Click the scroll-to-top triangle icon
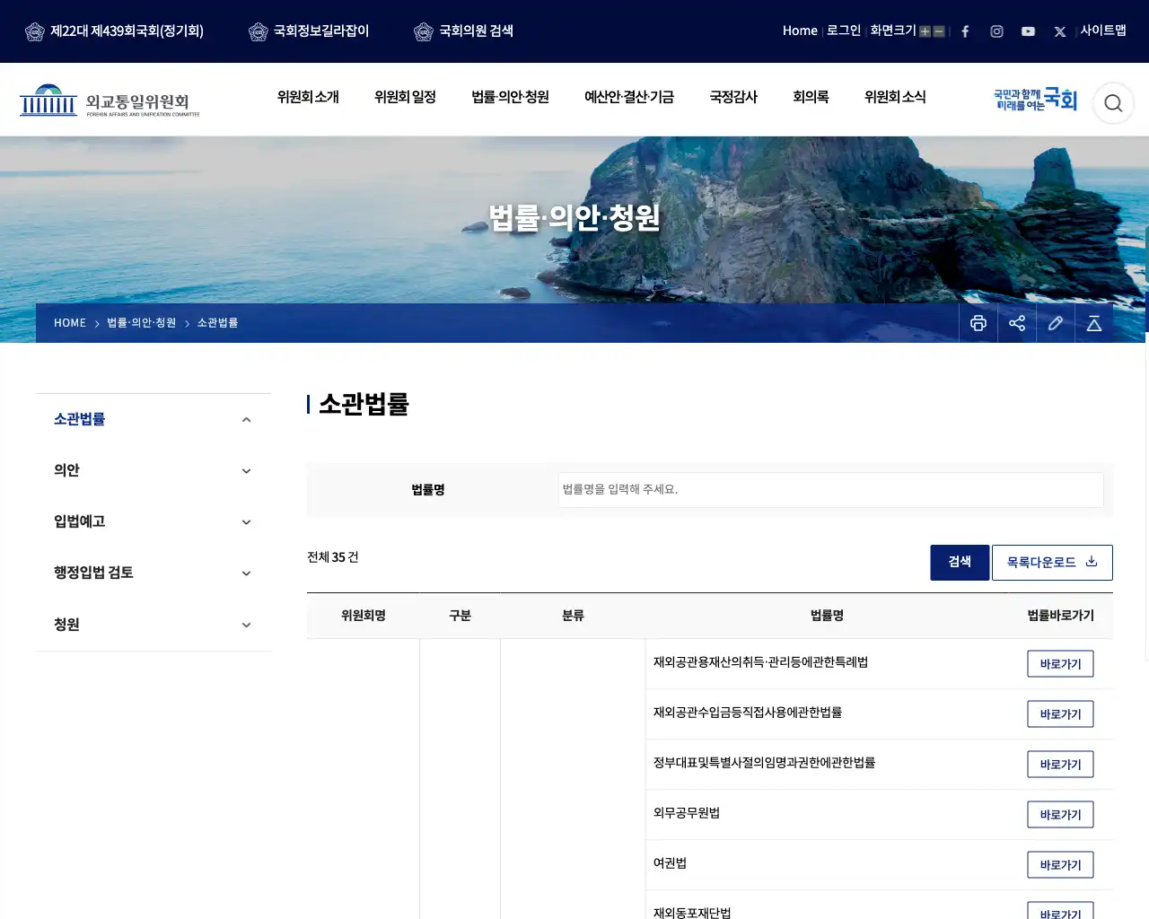Viewport: 1149px width, 919px height. click(x=1094, y=323)
